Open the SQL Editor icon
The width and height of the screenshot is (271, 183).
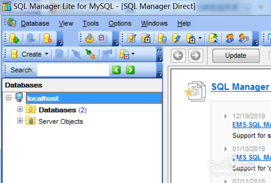point(132,38)
